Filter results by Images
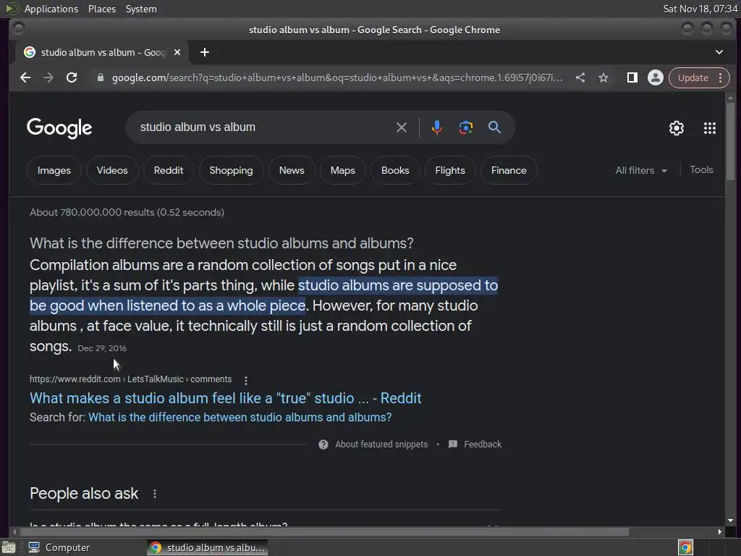 (x=54, y=170)
